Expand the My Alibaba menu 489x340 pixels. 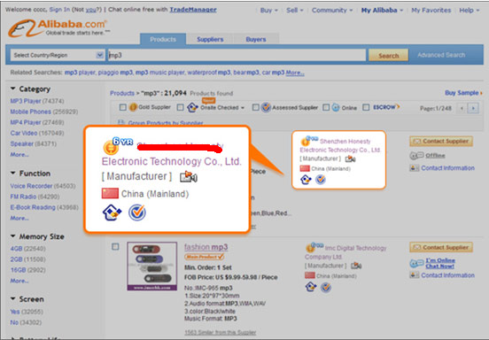pyautogui.click(x=382, y=11)
